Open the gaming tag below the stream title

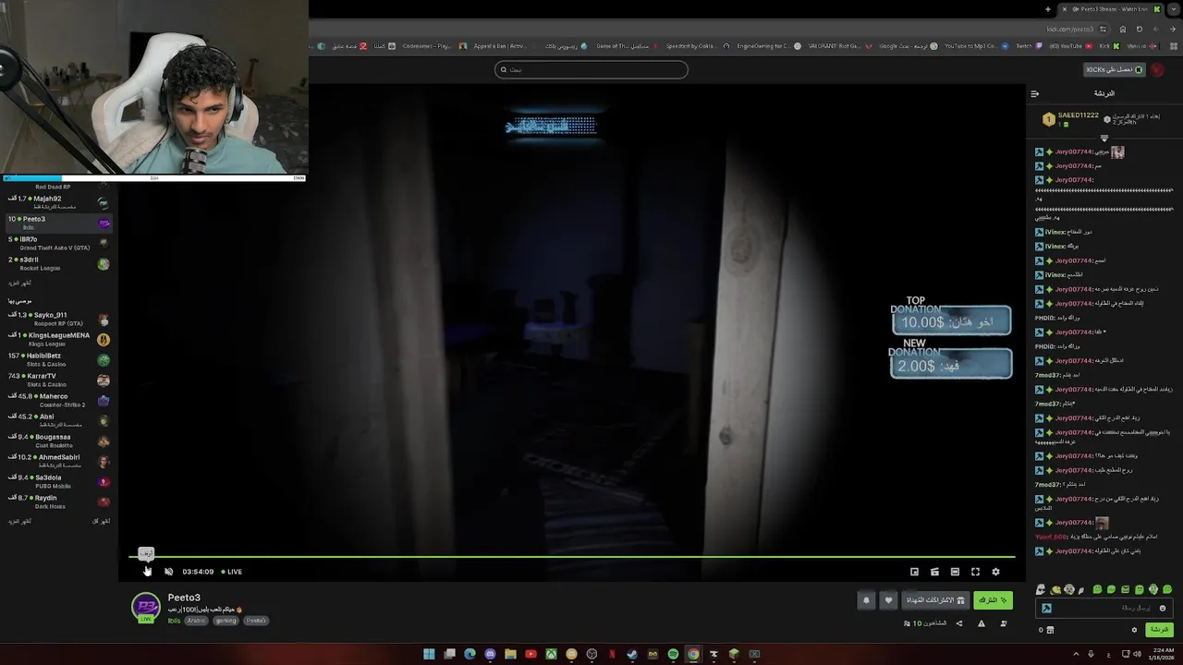pyautogui.click(x=226, y=621)
